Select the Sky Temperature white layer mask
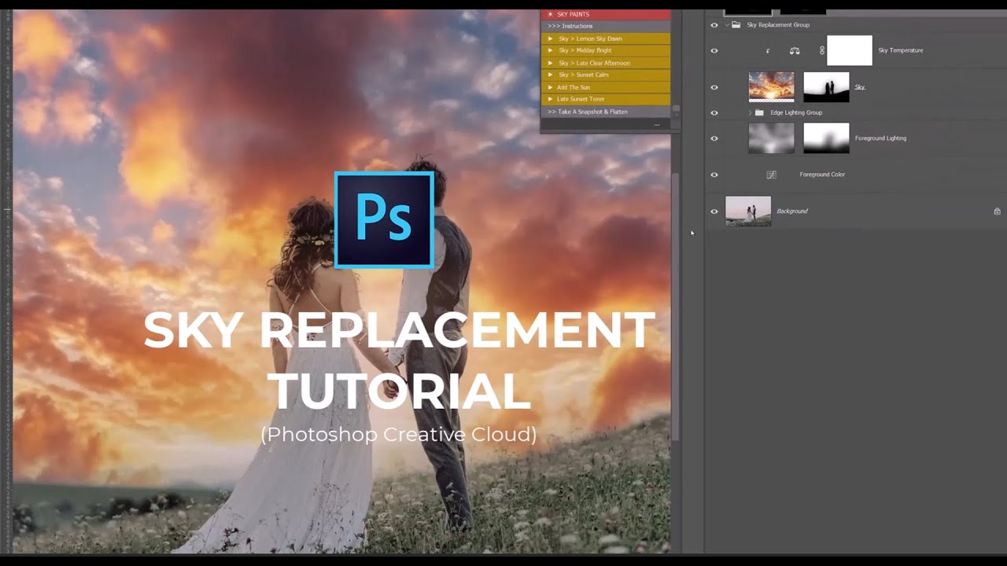This screenshot has width=1007, height=566. (x=850, y=50)
